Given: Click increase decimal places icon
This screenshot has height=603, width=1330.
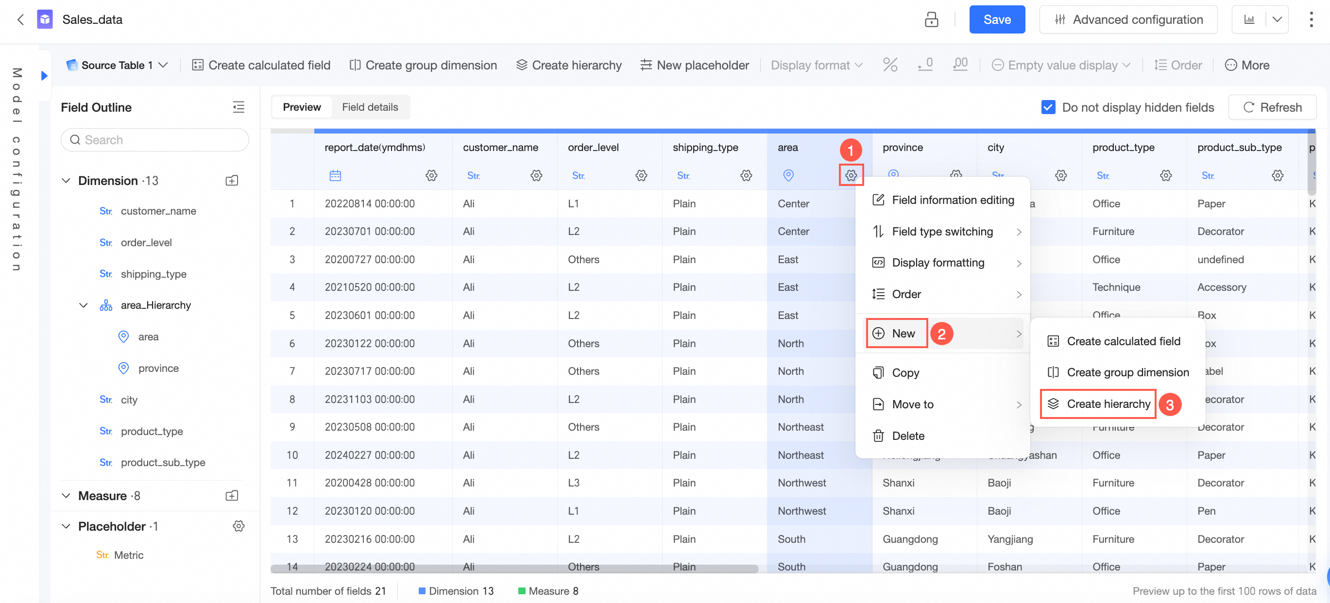Looking at the screenshot, I should (x=960, y=65).
